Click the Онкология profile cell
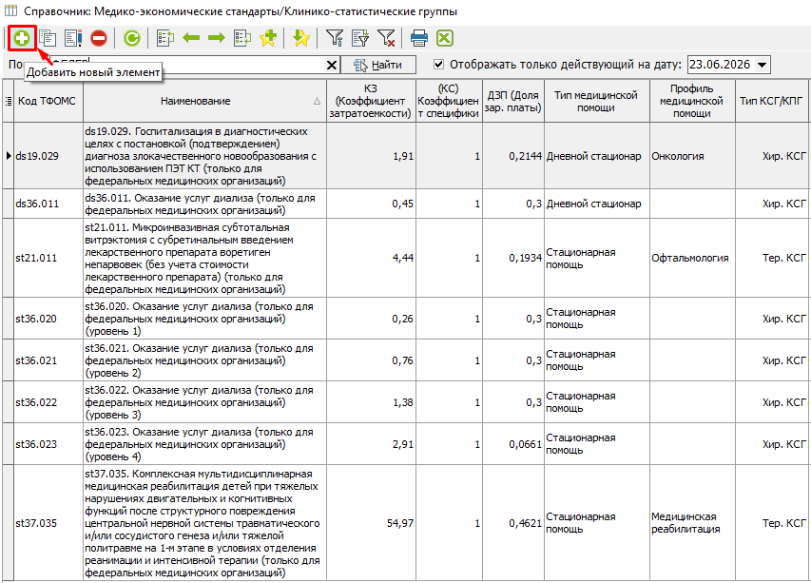Screen dimensions: 811x583 (692, 156)
